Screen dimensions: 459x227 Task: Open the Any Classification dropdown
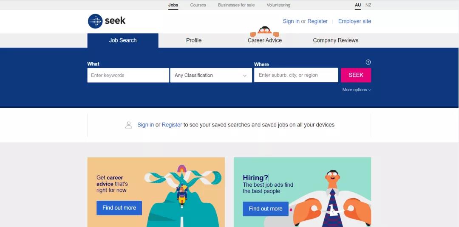point(211,75)
